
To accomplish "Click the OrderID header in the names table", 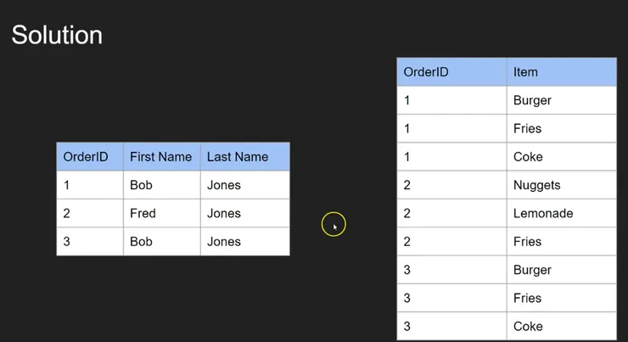I will 86,157.
